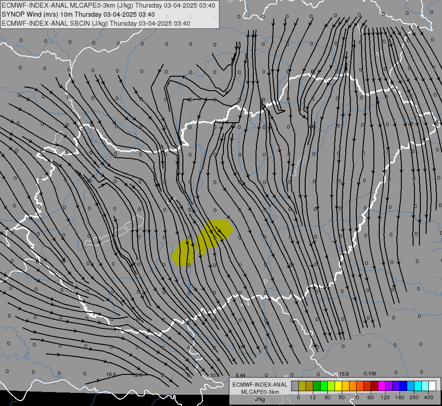Click the lower olive-shaded CAPE area

[x=183, y=253]
